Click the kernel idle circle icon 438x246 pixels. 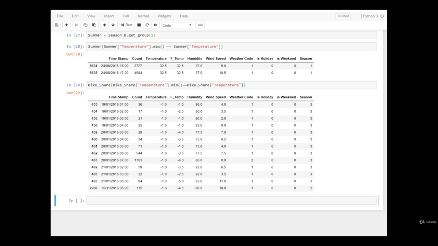tap(382, 16)
